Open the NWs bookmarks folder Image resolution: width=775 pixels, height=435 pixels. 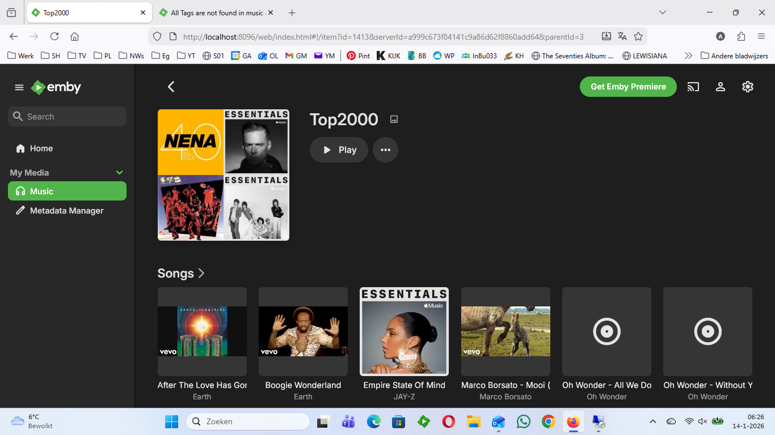tap(131, 56)
